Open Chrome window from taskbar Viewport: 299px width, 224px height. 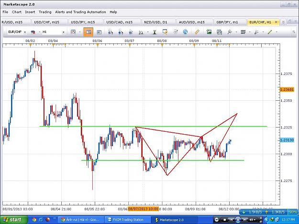tap(82, 220)
